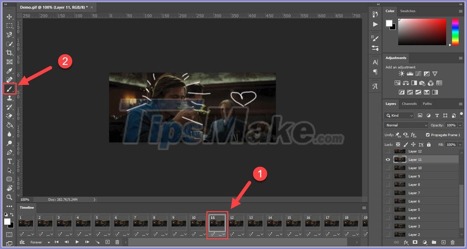Click the Duplicate Frame button in the Timeline
The height and width of the screenshot is (249, 467).
click(x=108, y=242)
